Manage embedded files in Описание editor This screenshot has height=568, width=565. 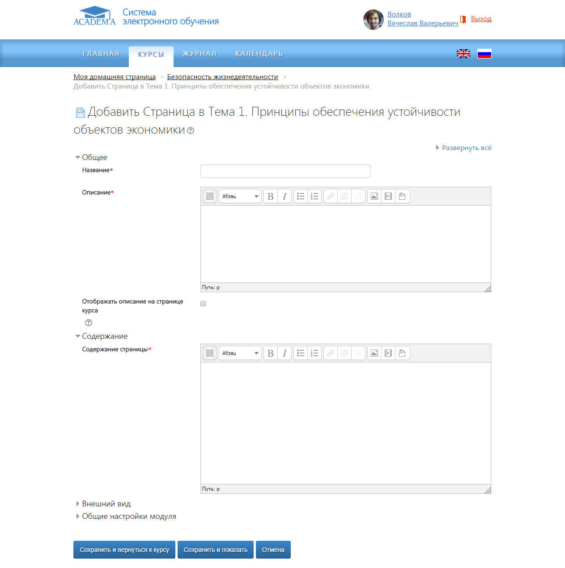click(x=402, y=196)
